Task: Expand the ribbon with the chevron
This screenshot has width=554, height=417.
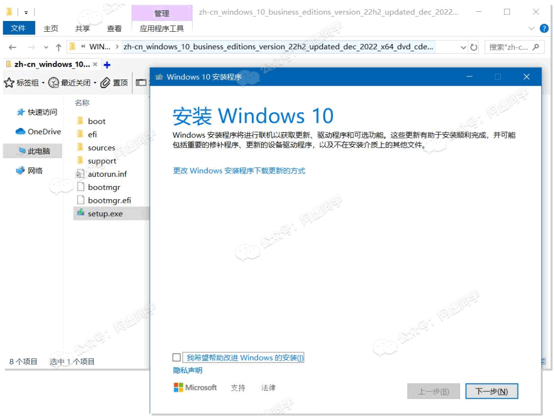Action: coord(531,28)
